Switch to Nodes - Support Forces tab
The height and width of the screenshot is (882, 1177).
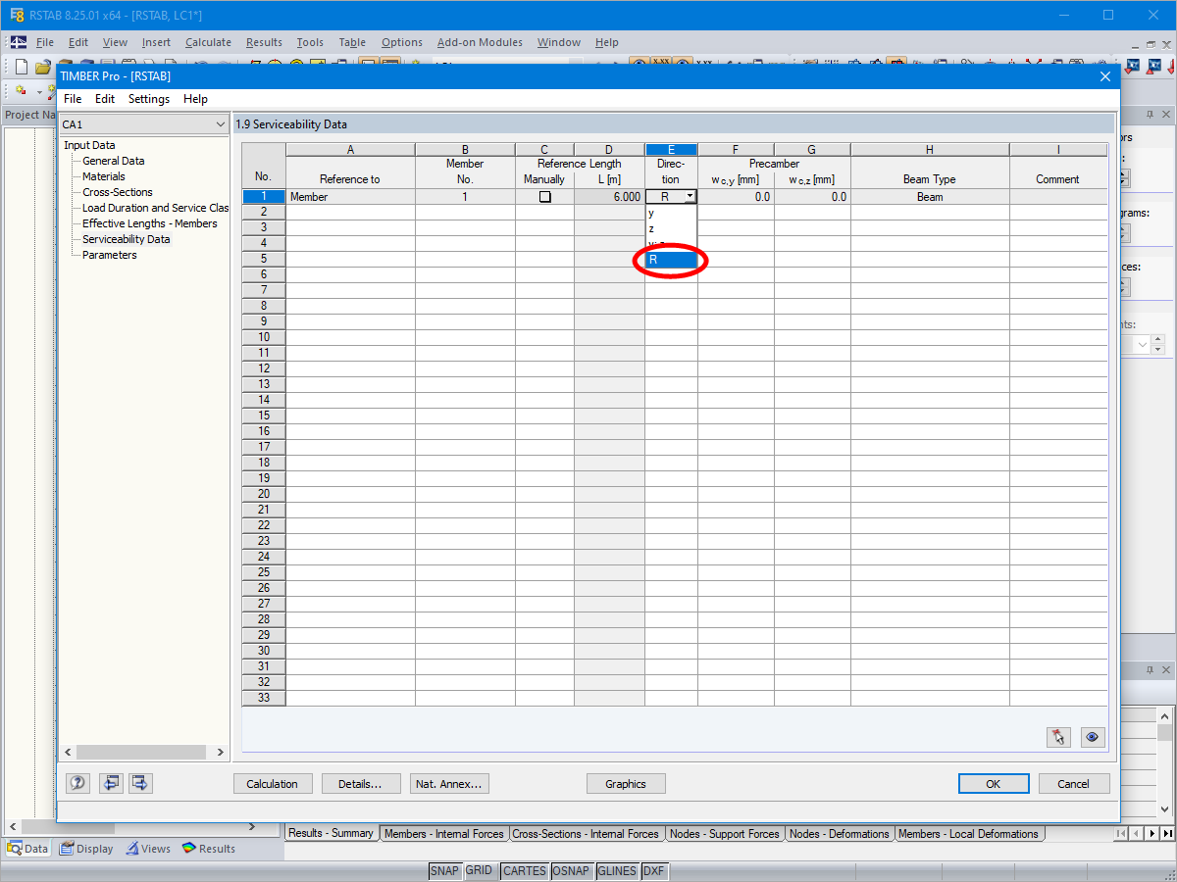724,834
